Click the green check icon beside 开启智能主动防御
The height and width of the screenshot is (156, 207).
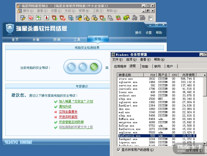(56, 122)
